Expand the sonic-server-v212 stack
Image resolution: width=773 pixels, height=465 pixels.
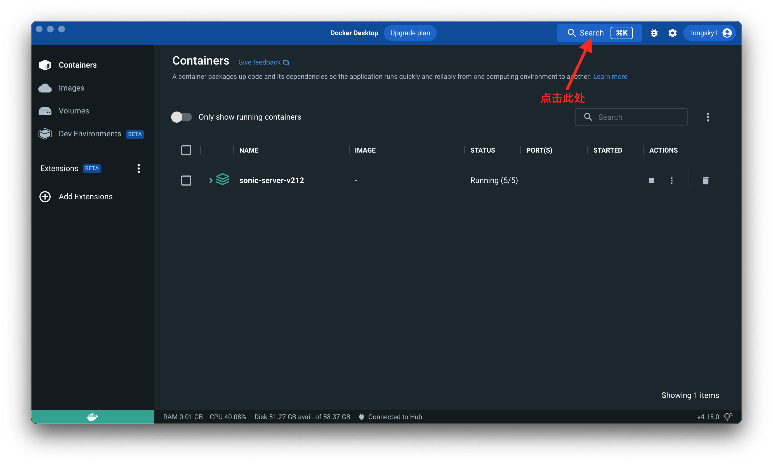point(211,180)
